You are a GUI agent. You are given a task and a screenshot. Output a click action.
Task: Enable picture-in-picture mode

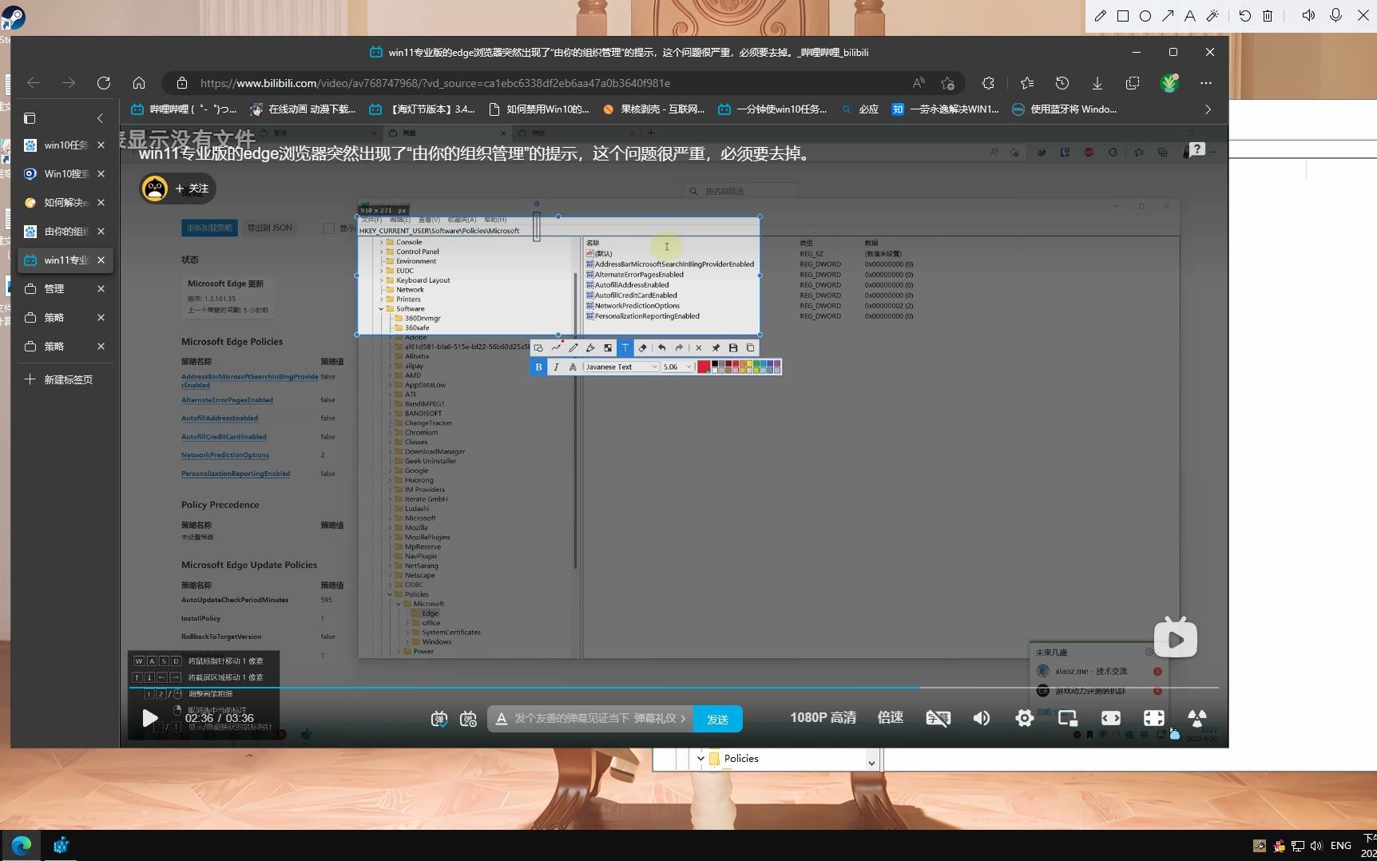point(1068,718)
